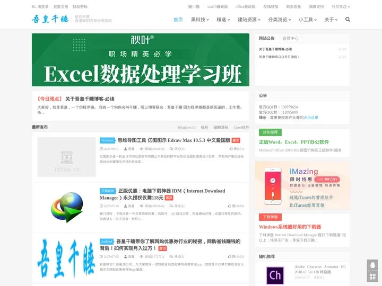
Task: Click the 下载神器 red label
Action: (270, 217)
